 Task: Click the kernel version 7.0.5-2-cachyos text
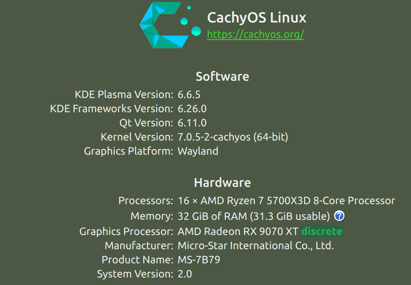point(214,137)
